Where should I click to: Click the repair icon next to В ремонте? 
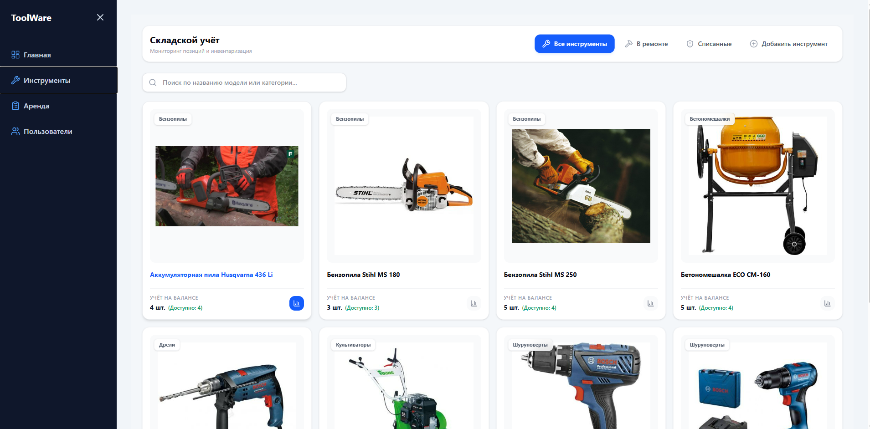pyautogui.click(x=629, y=44)
